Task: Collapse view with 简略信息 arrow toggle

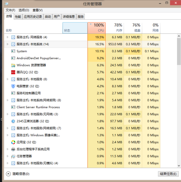Action: [x=8, y=174]
